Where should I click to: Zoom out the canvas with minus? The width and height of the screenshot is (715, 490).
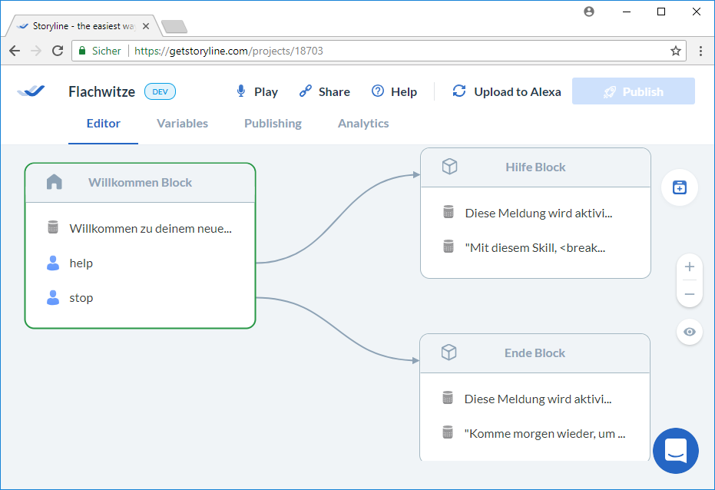[689, 294]
